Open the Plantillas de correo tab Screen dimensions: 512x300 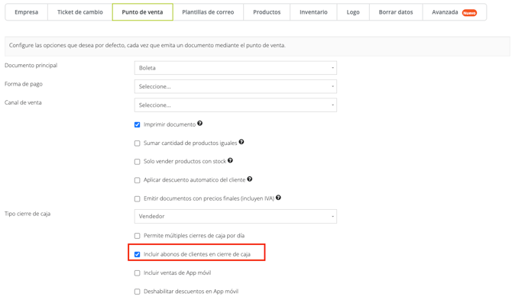pyautogui.click(x=208, y=12)
